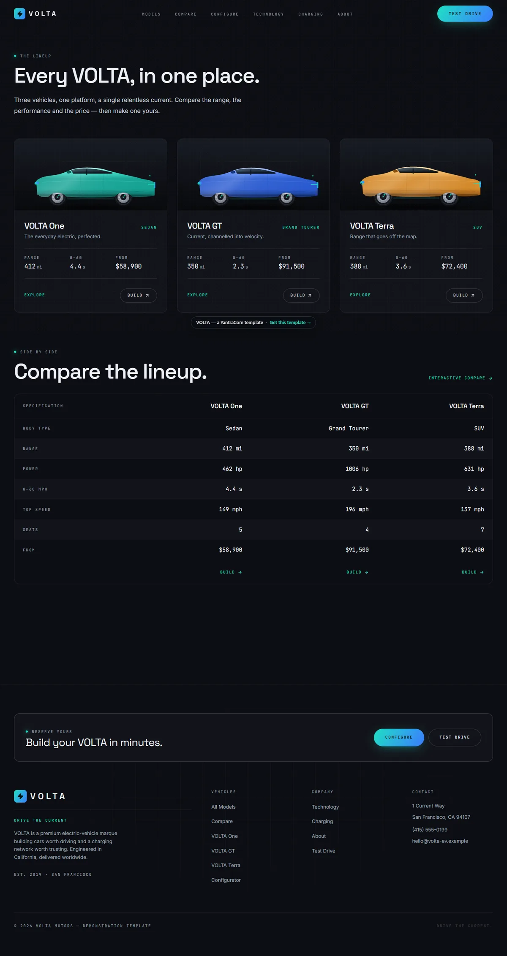The width and height of the screenshot is (507, 956).
Task: Open the Interactive Compare link
Action: 461,378
